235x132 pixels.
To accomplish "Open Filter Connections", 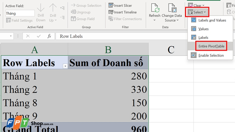I will 125,19.
